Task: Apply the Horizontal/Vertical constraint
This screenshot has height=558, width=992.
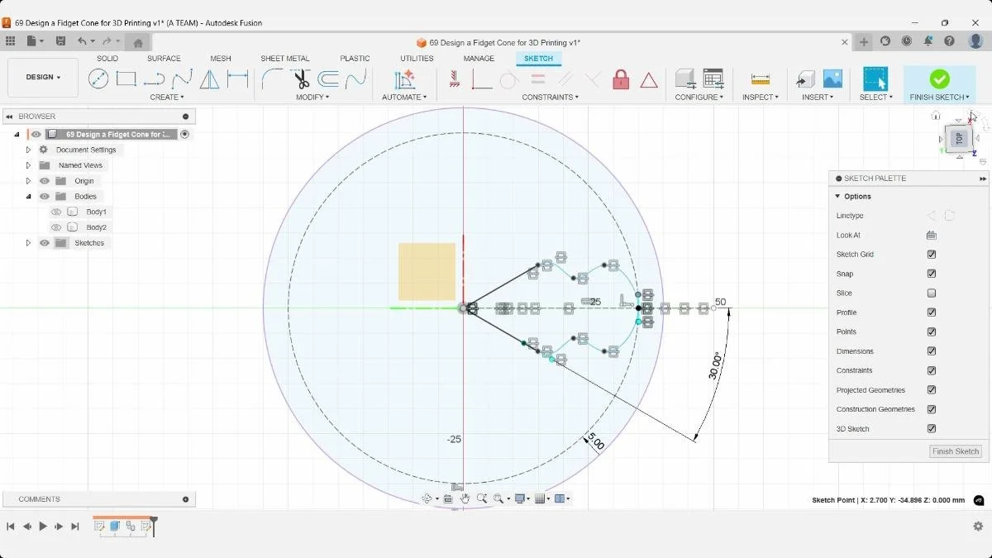Action: click(454, 79)
